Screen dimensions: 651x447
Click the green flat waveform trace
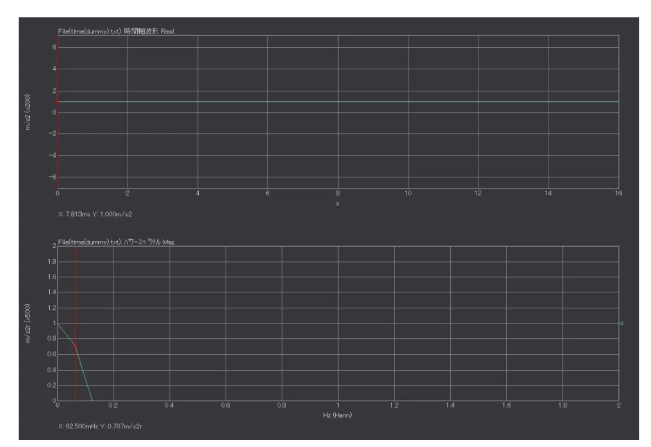(339, 101)
